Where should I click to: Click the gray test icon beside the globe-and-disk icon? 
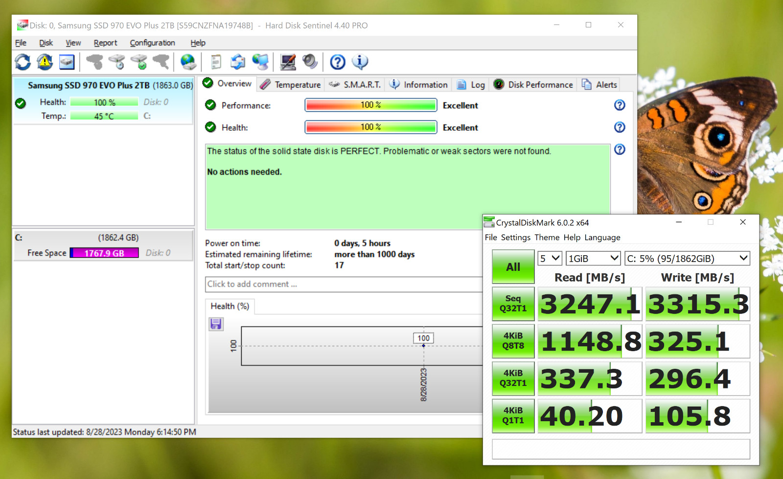161,62
